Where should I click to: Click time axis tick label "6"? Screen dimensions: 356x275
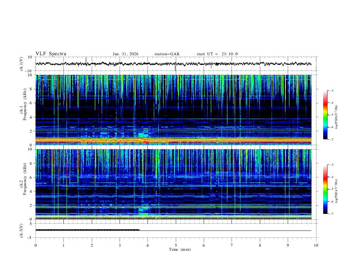pyautogui.click(x=204, y=245)
